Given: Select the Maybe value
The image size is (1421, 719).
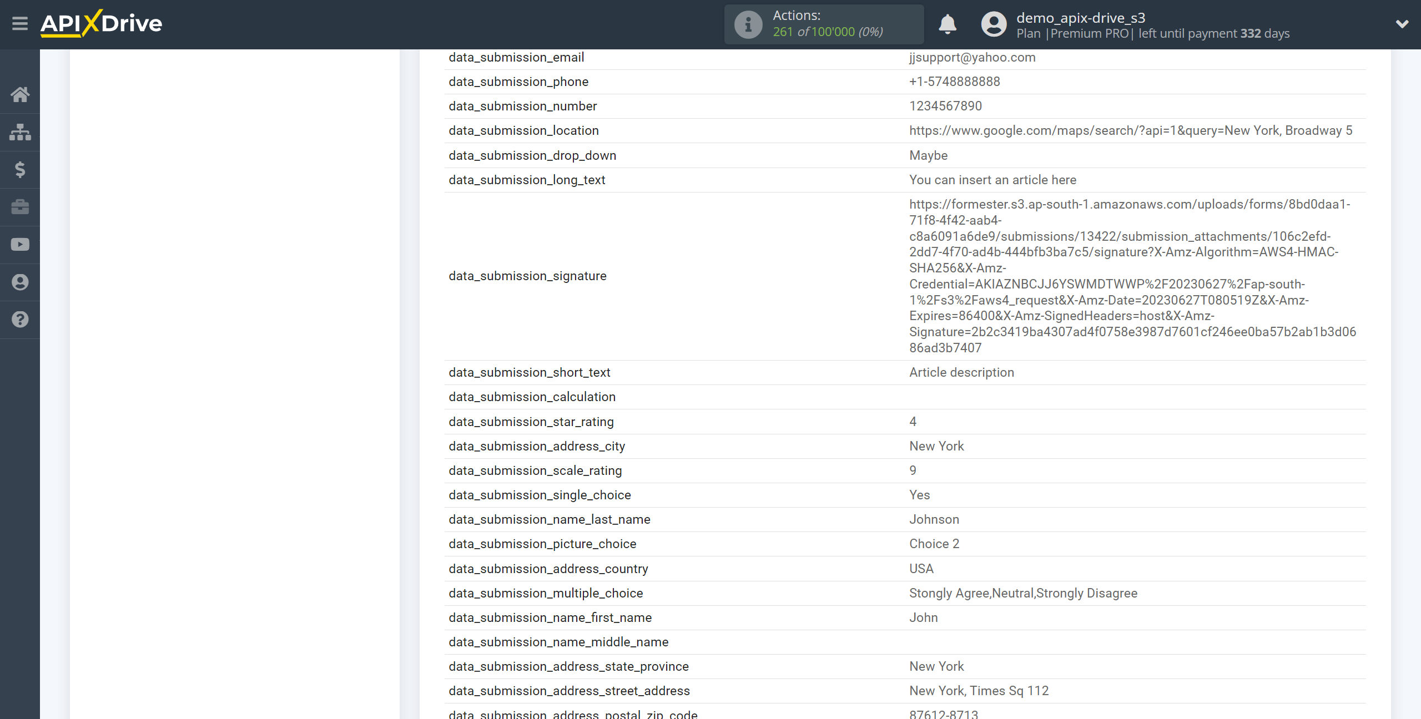Looking at the screenshot, I should point(928,155).
